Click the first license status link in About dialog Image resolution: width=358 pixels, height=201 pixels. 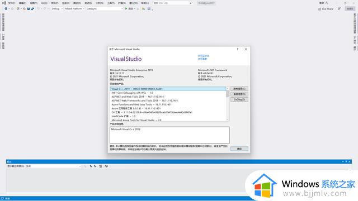204,56
